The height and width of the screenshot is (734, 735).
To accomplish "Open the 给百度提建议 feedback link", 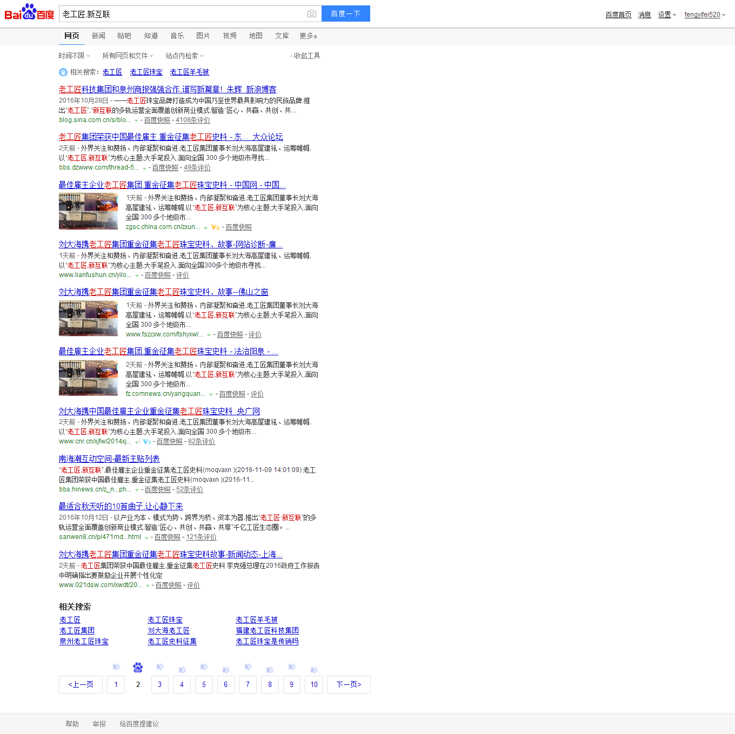I will point(139,724).
